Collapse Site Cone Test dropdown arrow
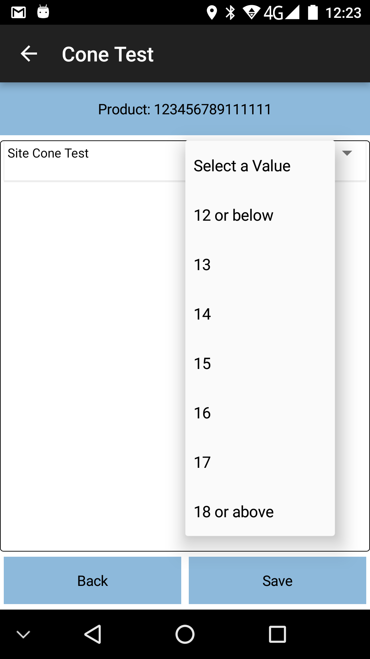The height and width of the screenshot is (659, 370). point(347,153)
